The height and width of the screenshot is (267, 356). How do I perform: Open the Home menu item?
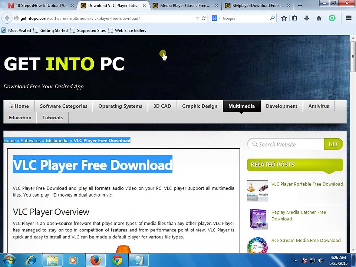coord(19,106)
